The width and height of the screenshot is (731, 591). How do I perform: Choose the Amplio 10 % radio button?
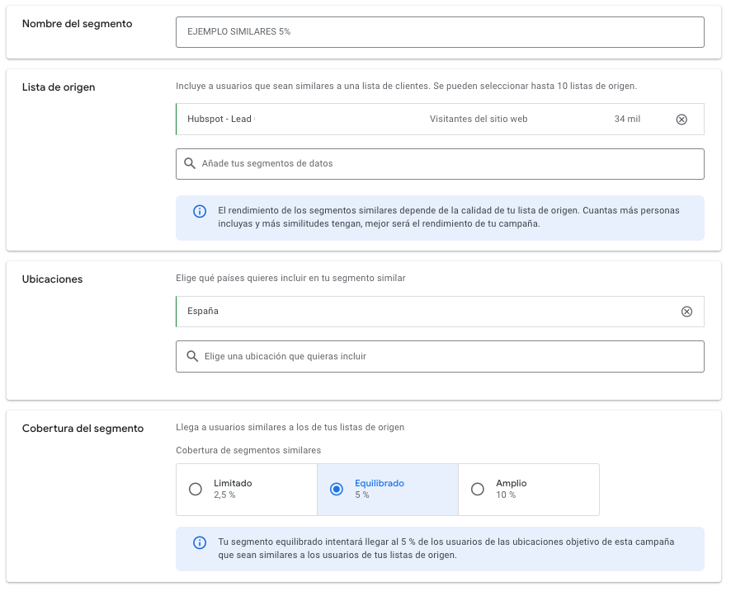(x=477, y=489)
